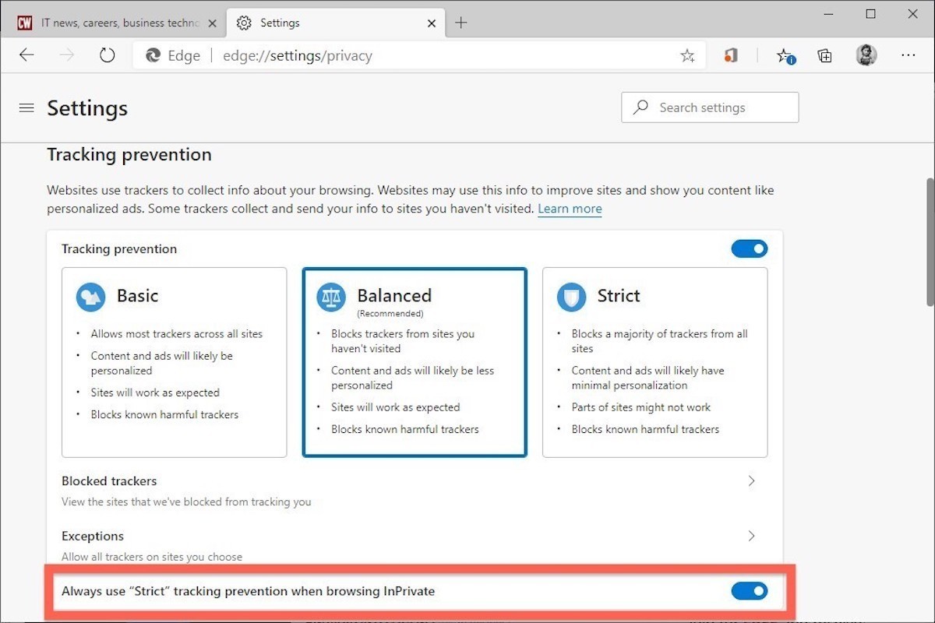This screenshot has width=935, height=623.
Task: Expand the Exceptions chevron
Action: point(752,536)
